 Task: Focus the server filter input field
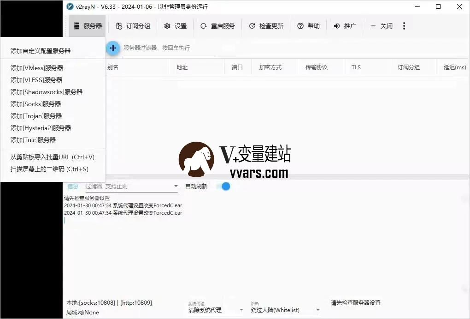tap(170, 48)
